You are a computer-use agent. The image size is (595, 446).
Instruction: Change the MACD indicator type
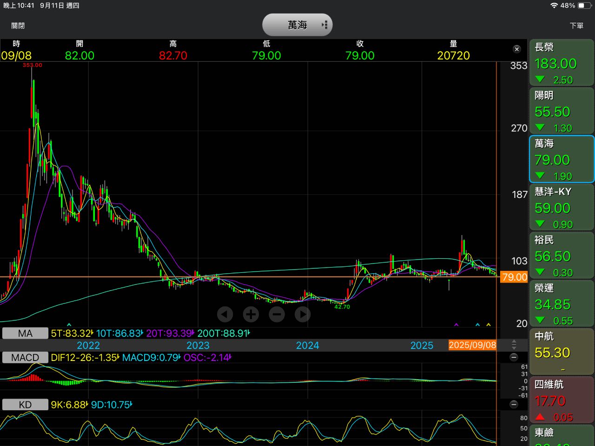click(x=25, y=357)
